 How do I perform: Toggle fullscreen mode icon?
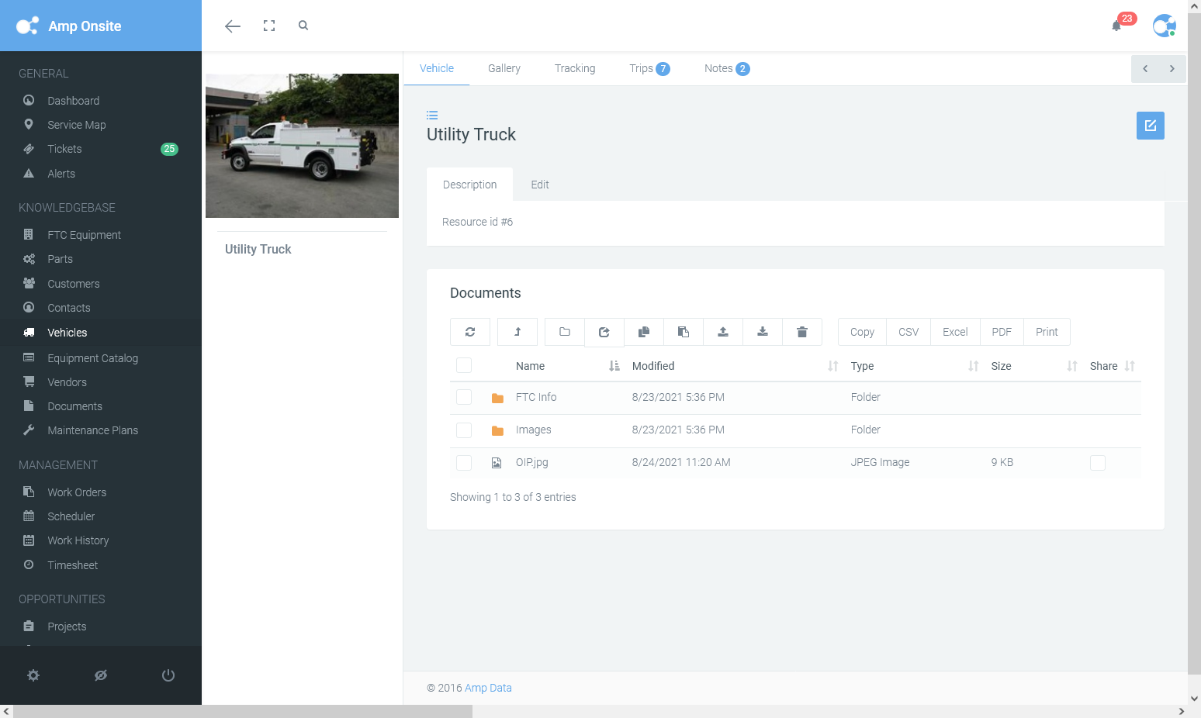269,26
